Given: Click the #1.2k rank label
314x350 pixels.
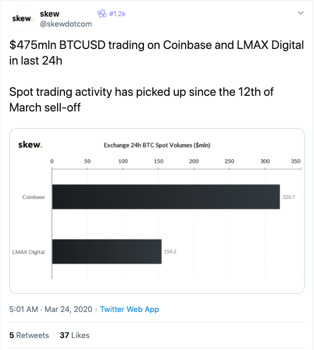Looking at the screenshot, I should pos(117,14).
